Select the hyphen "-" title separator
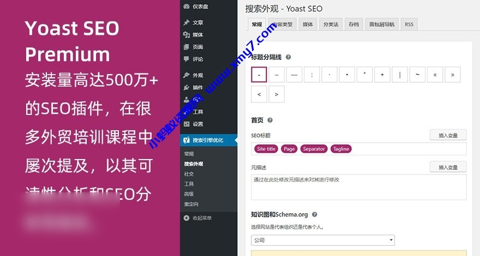 tap(259, 75)
